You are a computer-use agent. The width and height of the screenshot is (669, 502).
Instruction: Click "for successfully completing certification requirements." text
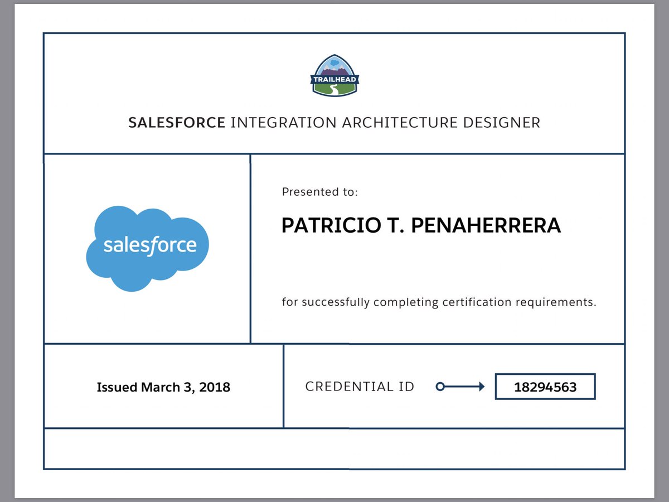point(439,303)
